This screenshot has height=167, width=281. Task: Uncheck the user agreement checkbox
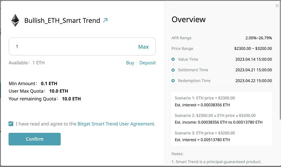[11, 124]
